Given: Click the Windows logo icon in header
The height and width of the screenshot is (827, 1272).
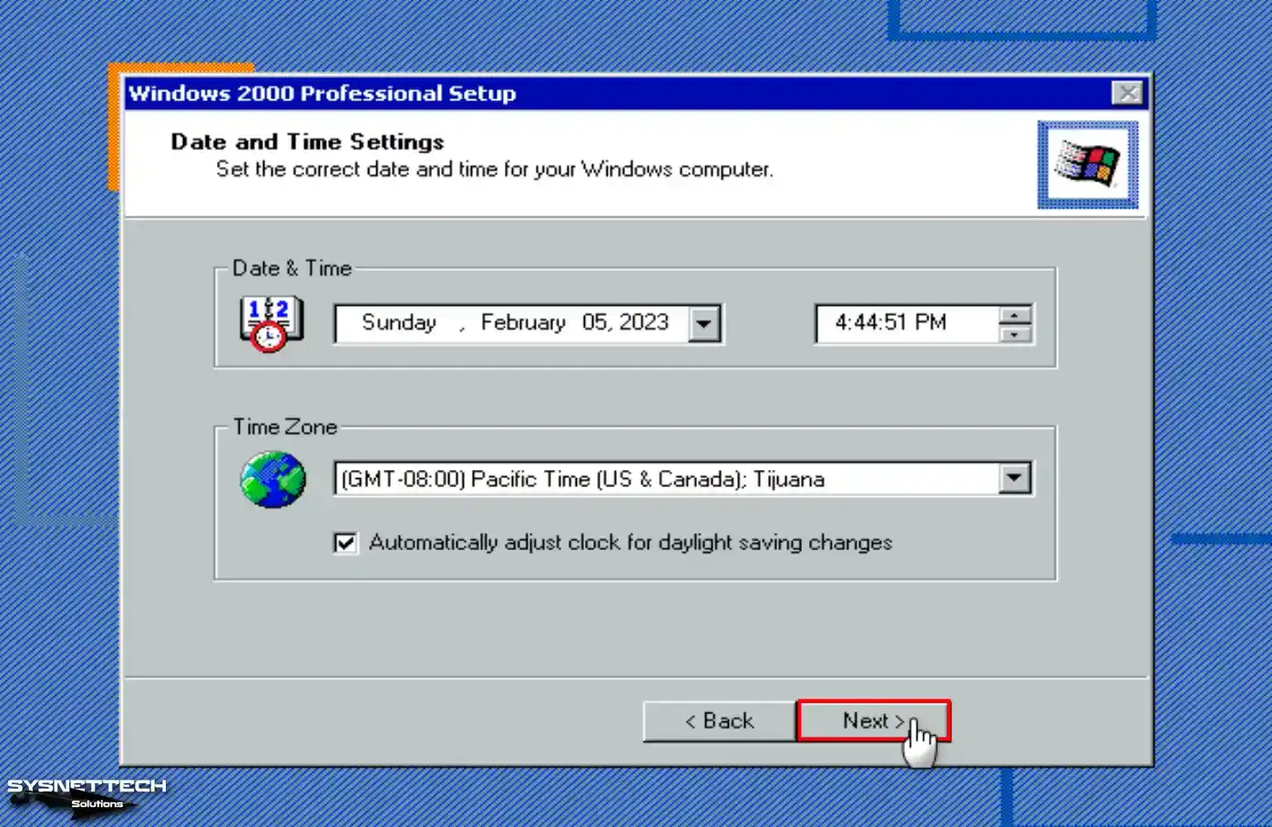Looking at the screenshot, I should (x=1087, y=165).
